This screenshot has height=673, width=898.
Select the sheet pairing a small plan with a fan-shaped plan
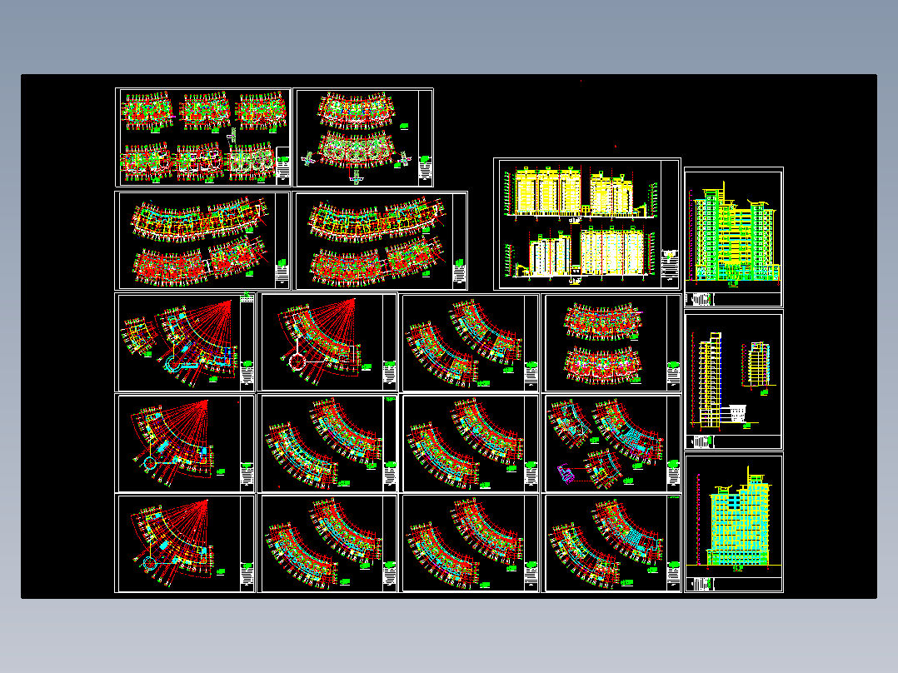[x=185, y=342]
